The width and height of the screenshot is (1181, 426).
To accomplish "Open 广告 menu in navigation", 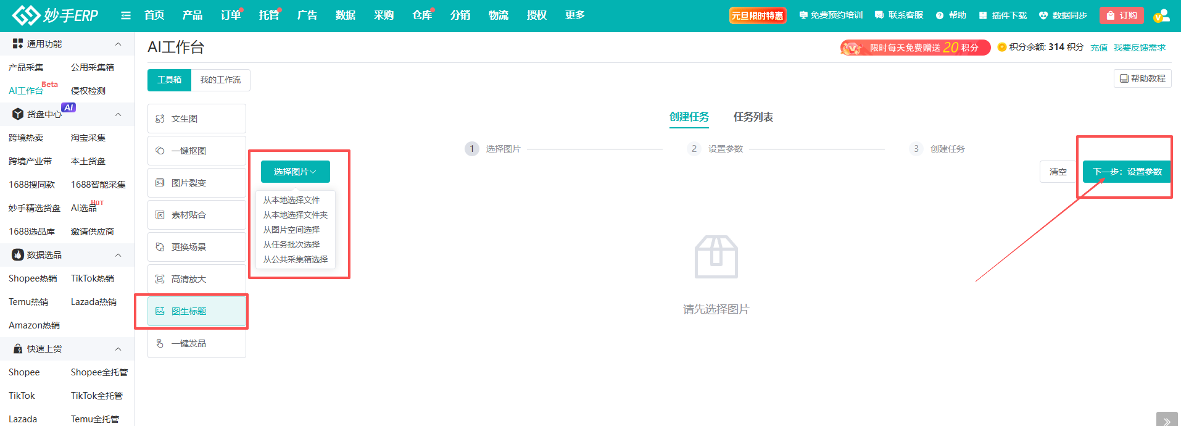I will 307,15.
